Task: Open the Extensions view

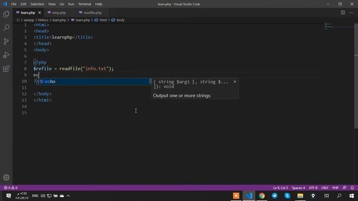Action: click(6, 69)
